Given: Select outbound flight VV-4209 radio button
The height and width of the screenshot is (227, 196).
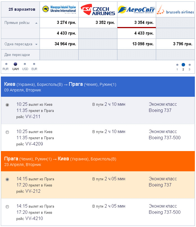Looking at the screenshot, I should pyautogui.click(x=7, y=132).
